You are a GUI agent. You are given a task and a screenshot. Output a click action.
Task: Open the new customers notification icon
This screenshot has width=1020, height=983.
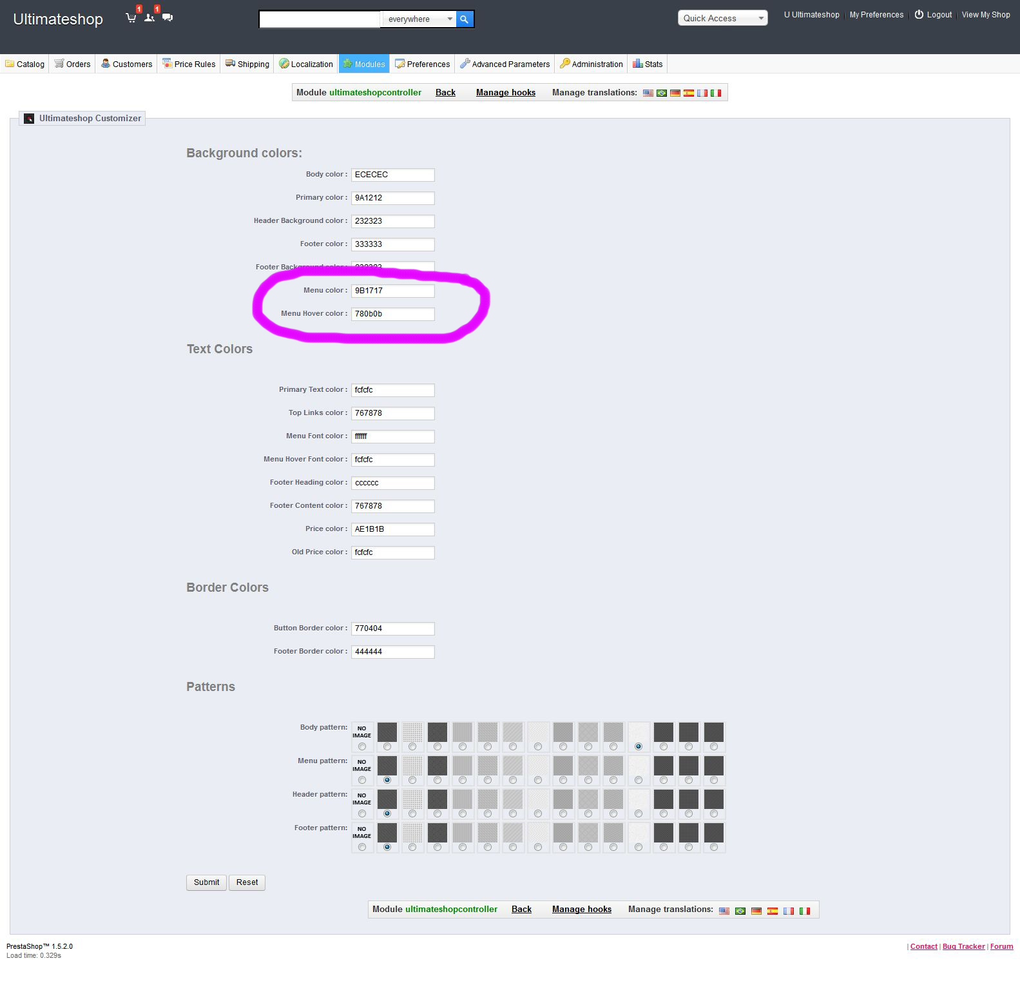149,17
